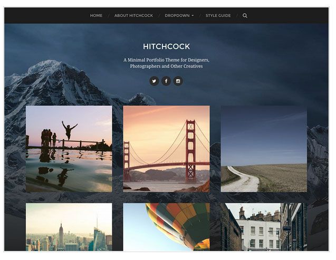Open the white townhouse street photo
336x260 pixels.
pyautogui.click(x=264, y=227)
